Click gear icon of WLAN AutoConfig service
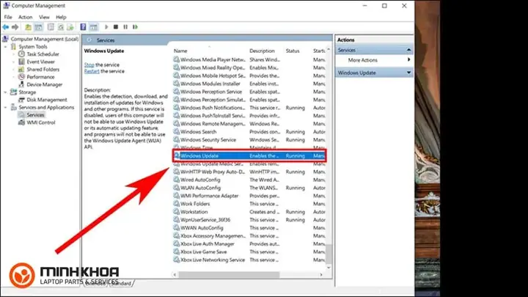Screen dimensions: 528x297 [x=176, y=188]
